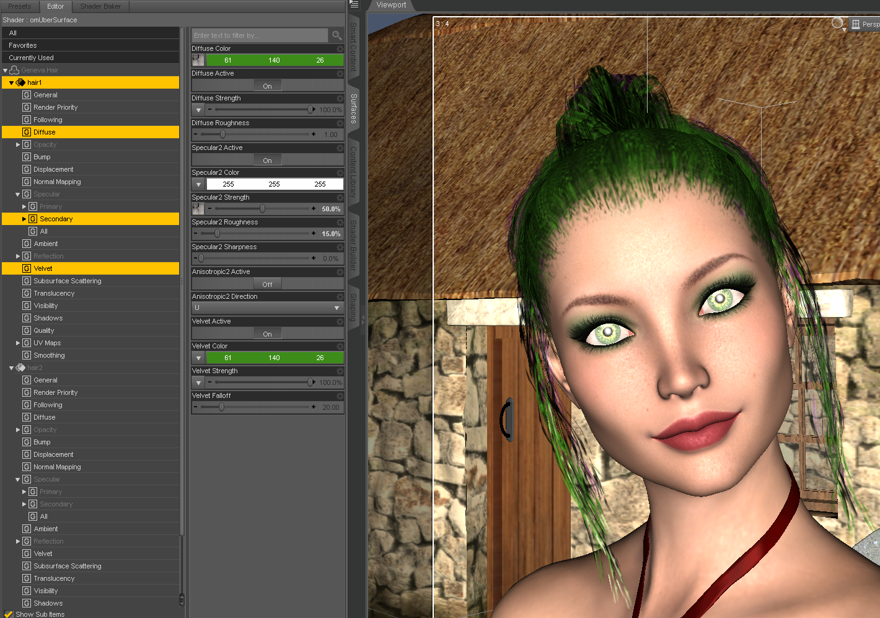Enable Anisotropic2 Active with the Off button
This screenshot has height=618, width=880.
click(x=267, y=284)
